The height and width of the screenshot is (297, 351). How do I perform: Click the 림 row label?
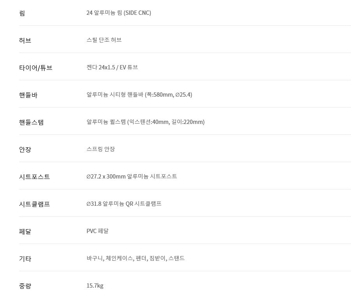pyautogui.click(x=22, y=13)
